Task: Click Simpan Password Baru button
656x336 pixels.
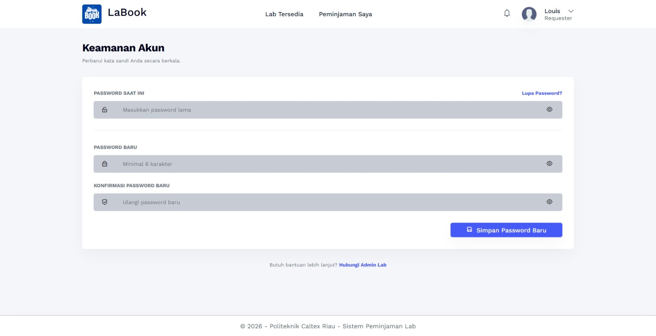Action: click(x=506, y=230)
